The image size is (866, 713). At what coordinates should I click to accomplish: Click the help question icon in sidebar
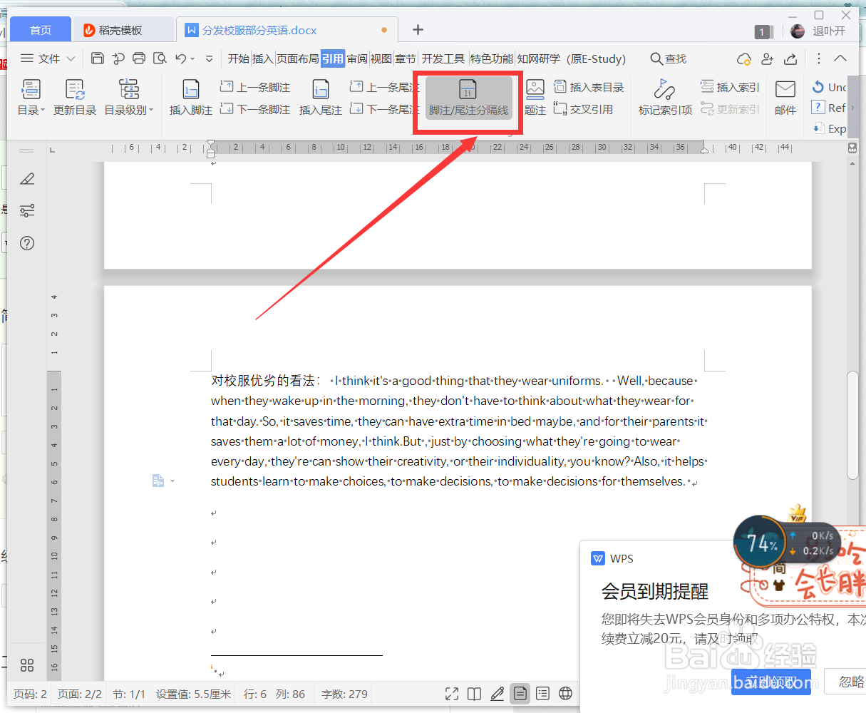point(27,243)
